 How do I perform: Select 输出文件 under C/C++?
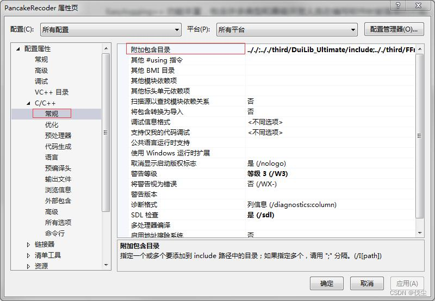(x=58, y=179)
